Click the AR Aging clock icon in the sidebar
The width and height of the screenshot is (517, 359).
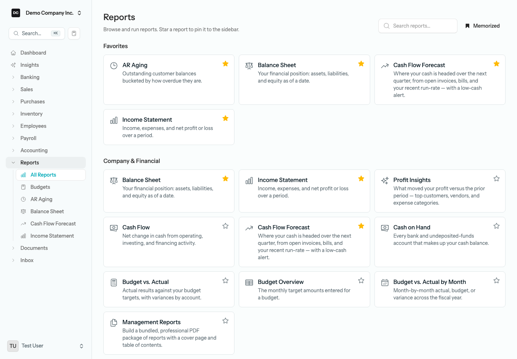[23, 199]
